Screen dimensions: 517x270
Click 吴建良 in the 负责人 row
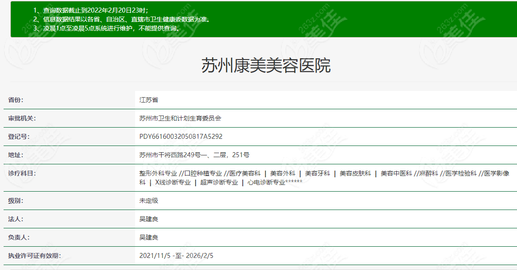point(149,237)
